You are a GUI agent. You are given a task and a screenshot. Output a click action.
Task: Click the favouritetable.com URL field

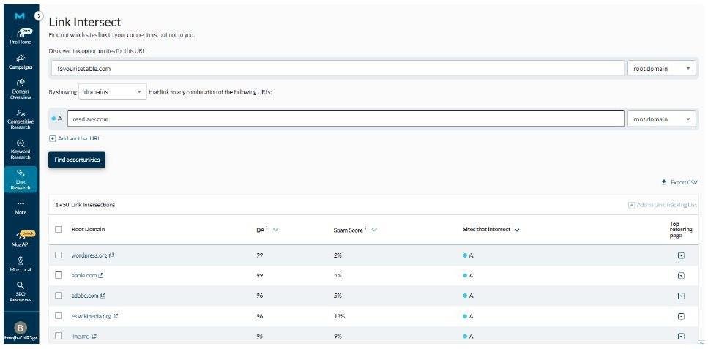[x=338, y=69]
